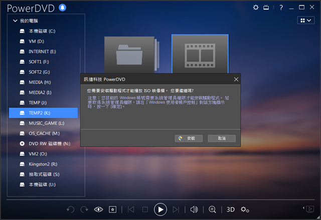Screen dimensions: 321x220
Task: Toggle the eye TrueTheater icon
Action: [x=98, y=209]
